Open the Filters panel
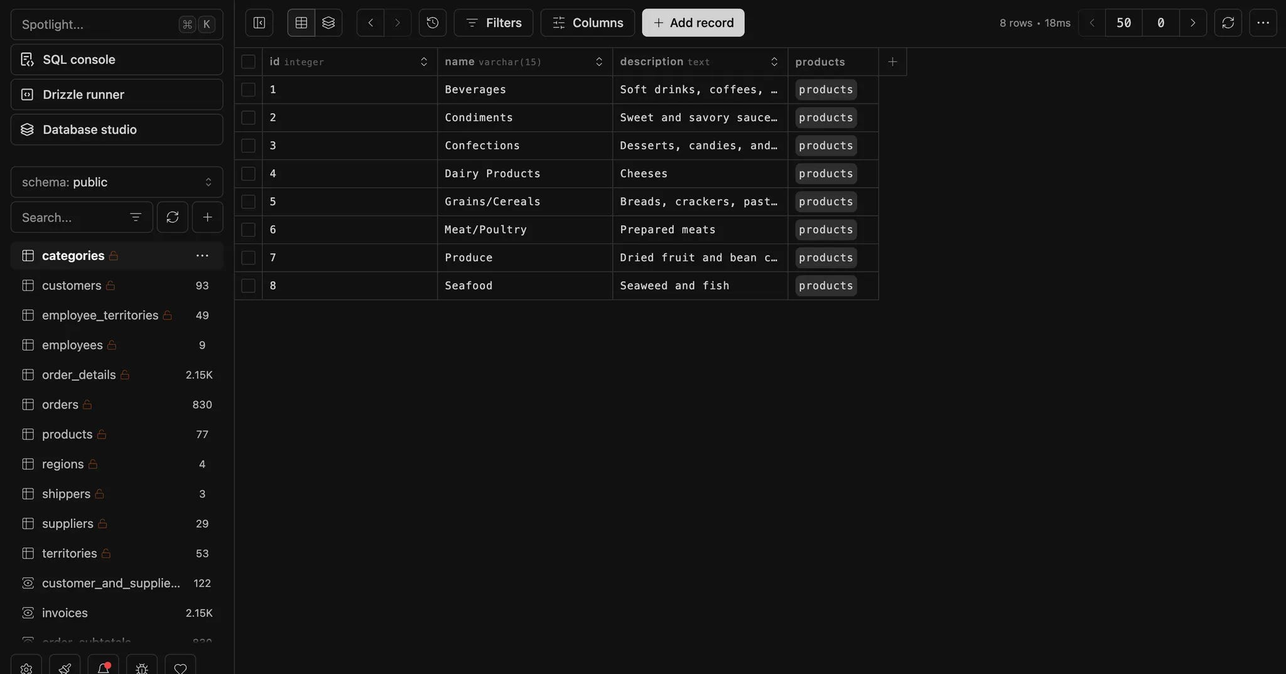1286x674 pixels. coord(494,23)
